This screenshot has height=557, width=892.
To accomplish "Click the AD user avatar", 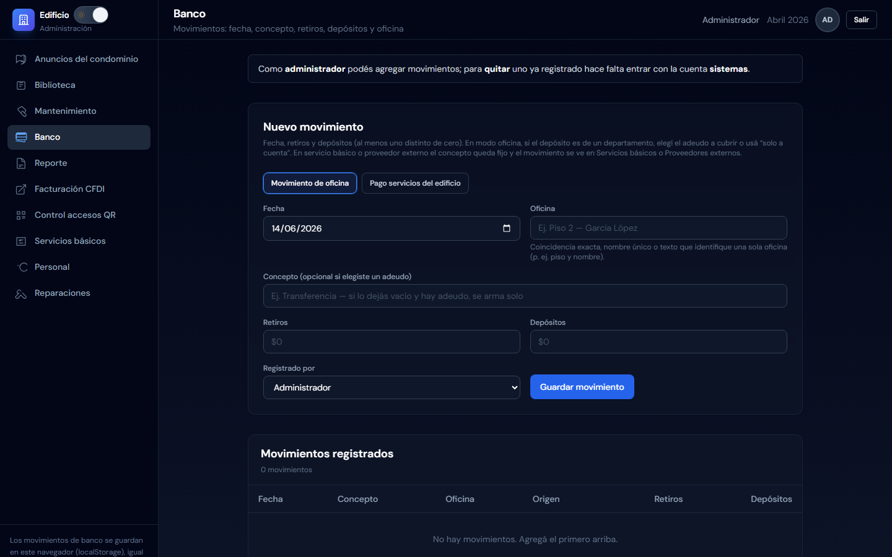I will pos(828,20).
